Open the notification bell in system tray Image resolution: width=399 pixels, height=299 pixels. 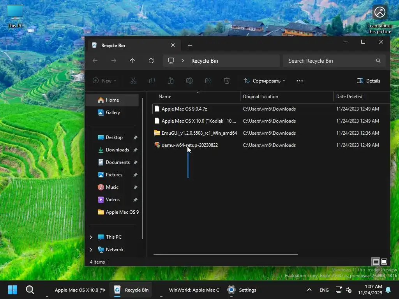click(x=388, y=290)
